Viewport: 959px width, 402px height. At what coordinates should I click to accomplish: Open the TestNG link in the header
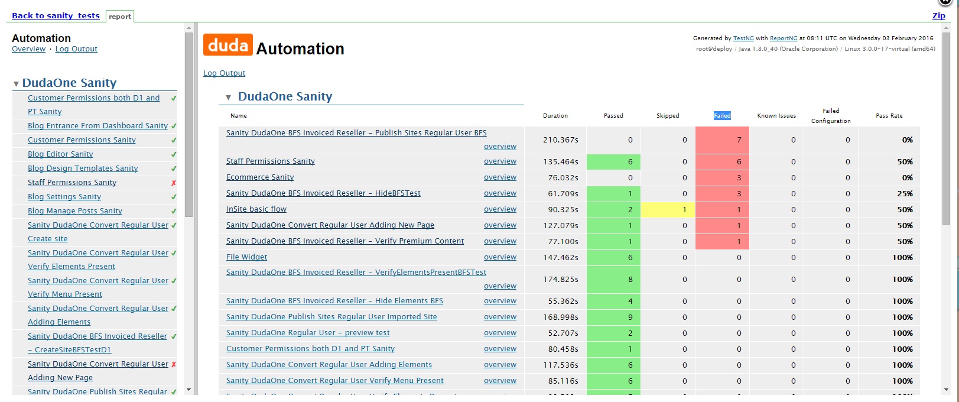pyautogui.click(x=743, y=38)
